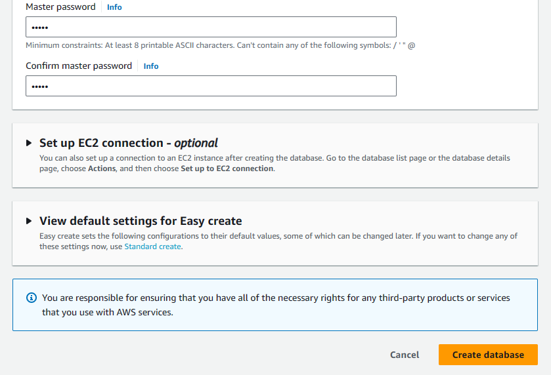Open the Info link beside Confirm master password
Image resolution: width=551 pixels, height=375 pixels.
tap(151, 66)
